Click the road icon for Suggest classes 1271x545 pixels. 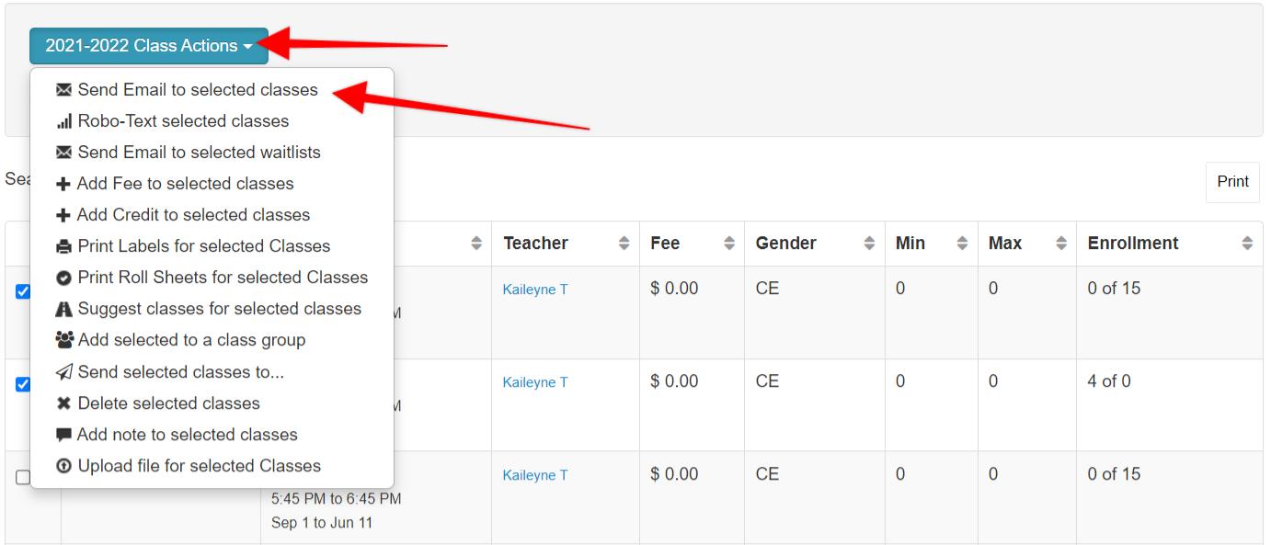pos(63,309)
